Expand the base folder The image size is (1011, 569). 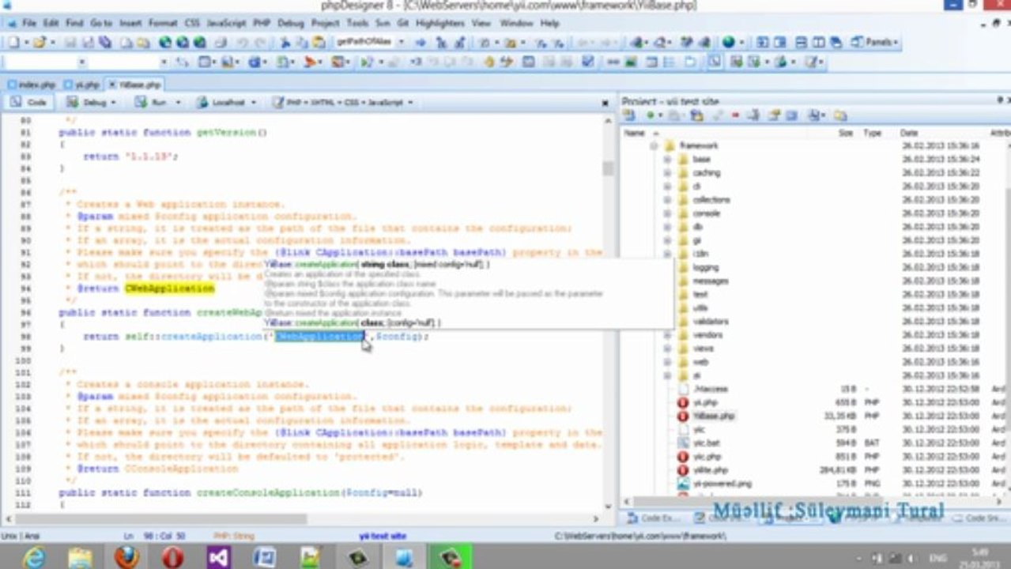(x=667, y=160)
